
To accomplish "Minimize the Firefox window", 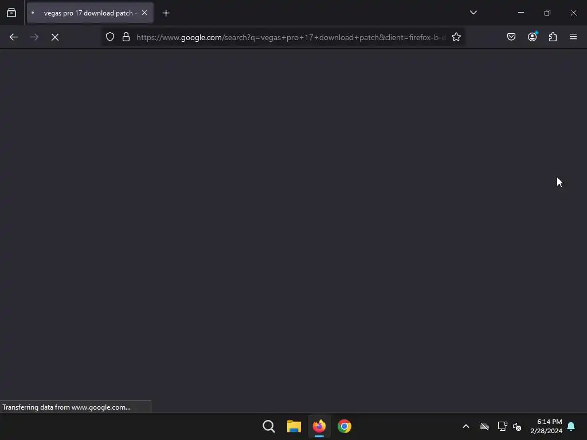I will coord(521,13).
